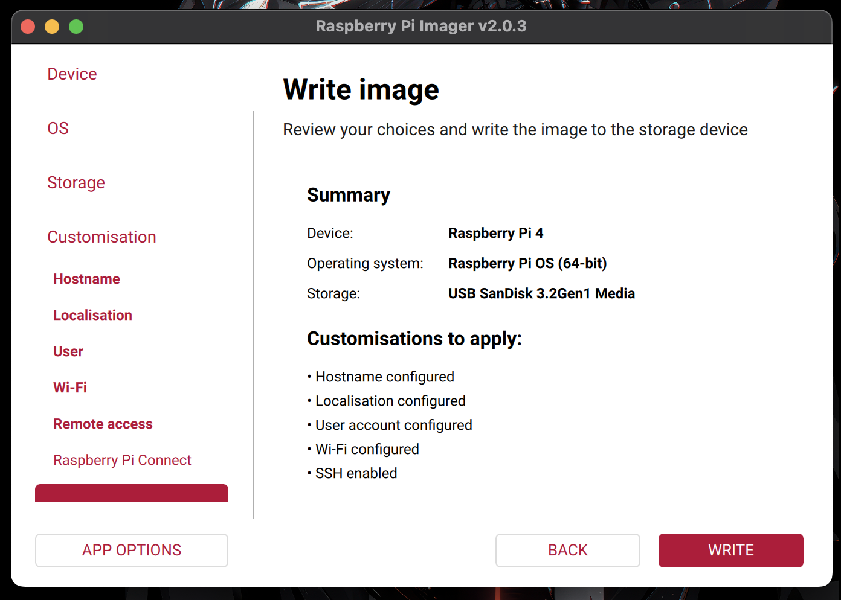Click the 'Device:' summary label
This screenshot has height=600, width=841.
tap(330, 233)
